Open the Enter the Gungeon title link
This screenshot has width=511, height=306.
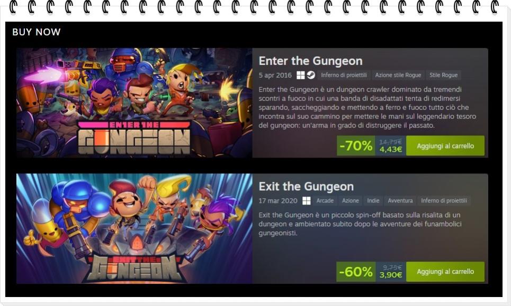[310, 61]
